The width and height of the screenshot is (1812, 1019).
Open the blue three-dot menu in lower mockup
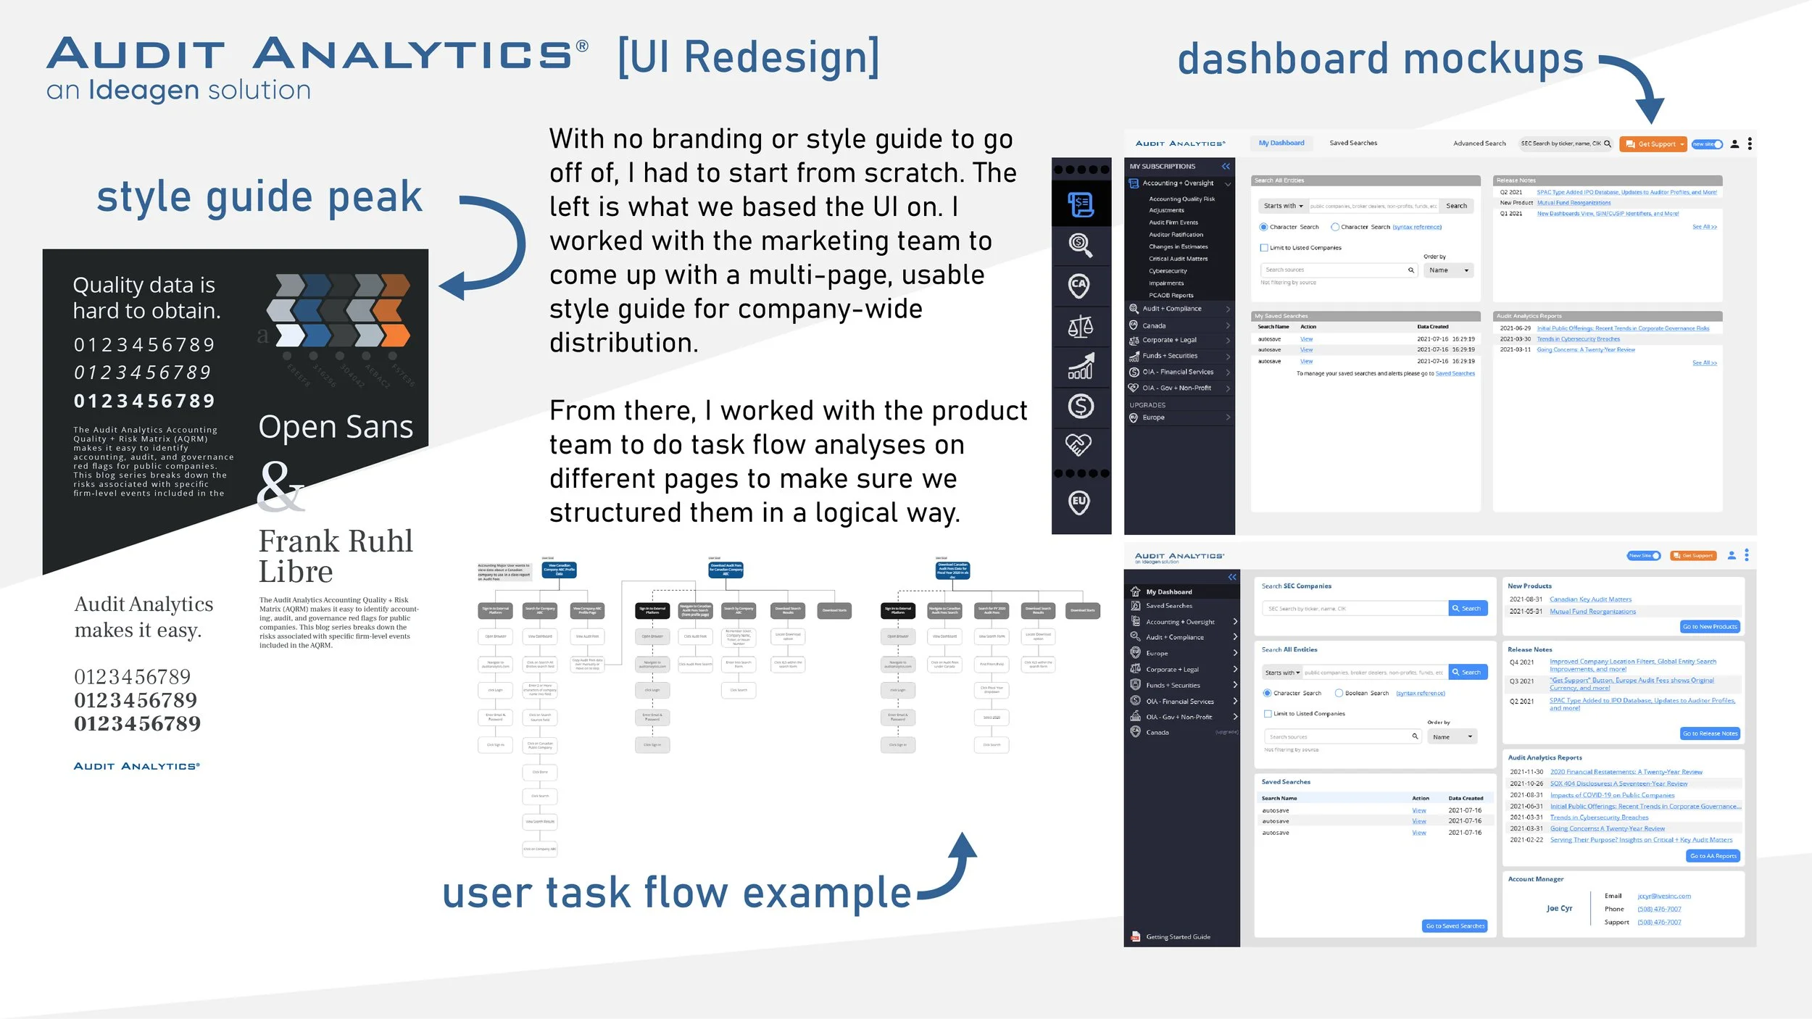[1747, 555]
